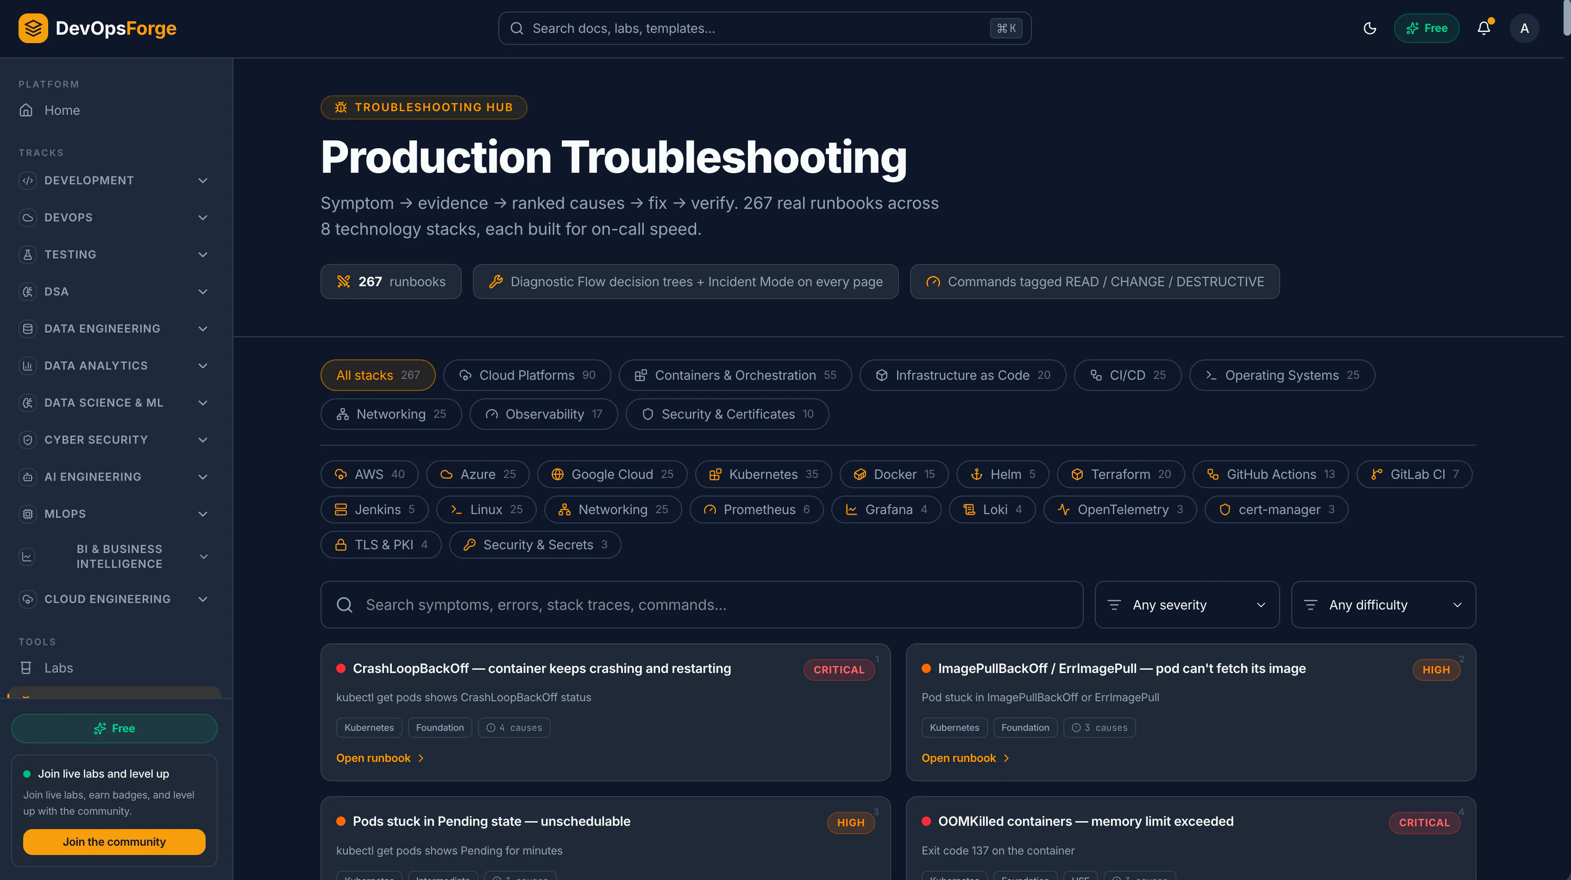The height and width of the screenshot is (880, 1571).
Task: Click the Data Engineering database icon
Action: [x=27, y=329]
